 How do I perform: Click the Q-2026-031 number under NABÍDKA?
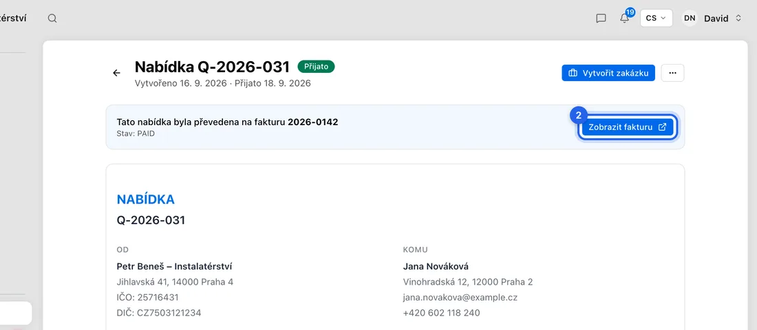[x=151, y=221]
